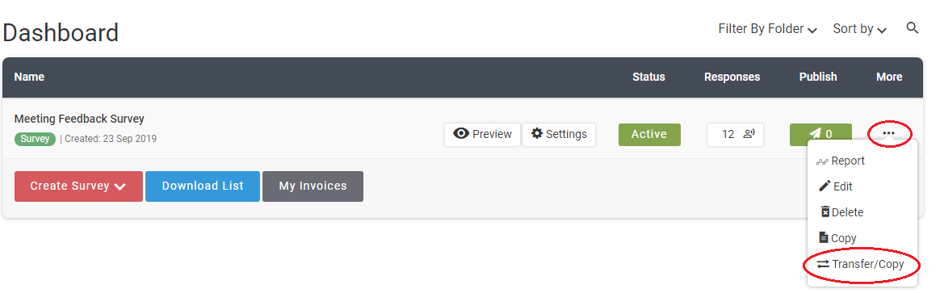Toggle the Active status button
The width and height of the screenshot is (940, 293).
[649, 134]
